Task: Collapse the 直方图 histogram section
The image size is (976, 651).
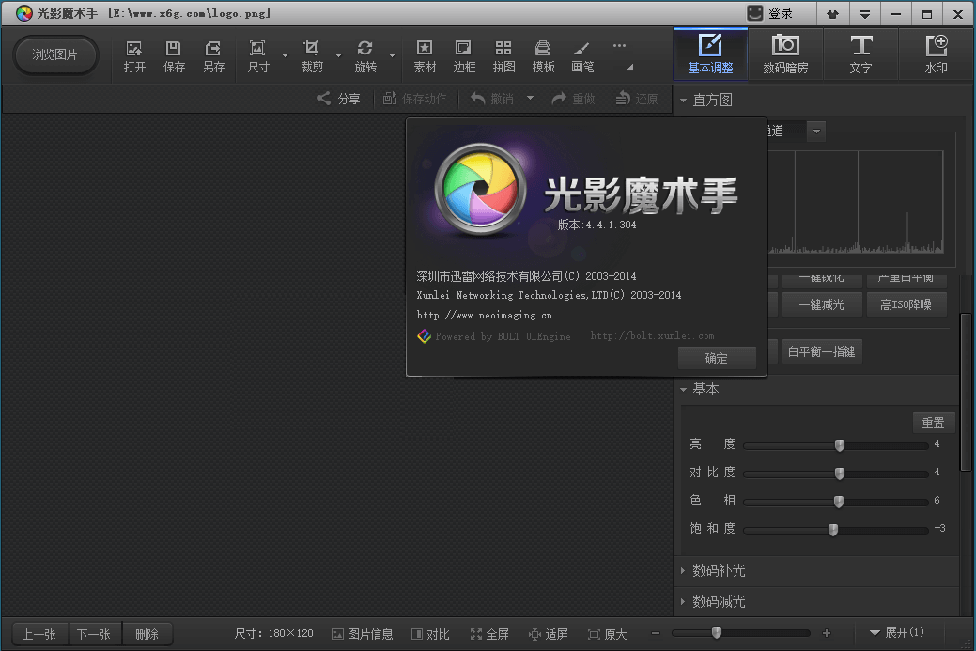Action: pos(684,101)
